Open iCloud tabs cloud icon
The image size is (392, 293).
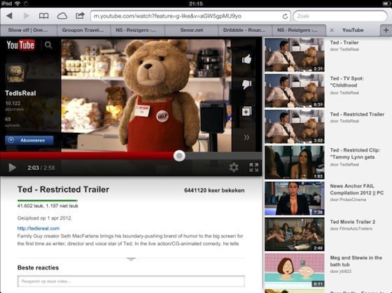click(62, 16)
